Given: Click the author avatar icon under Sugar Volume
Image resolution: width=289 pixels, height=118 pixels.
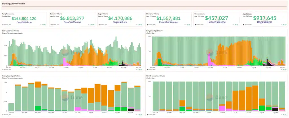Looking at the screenshot, I should click(98, 25).
